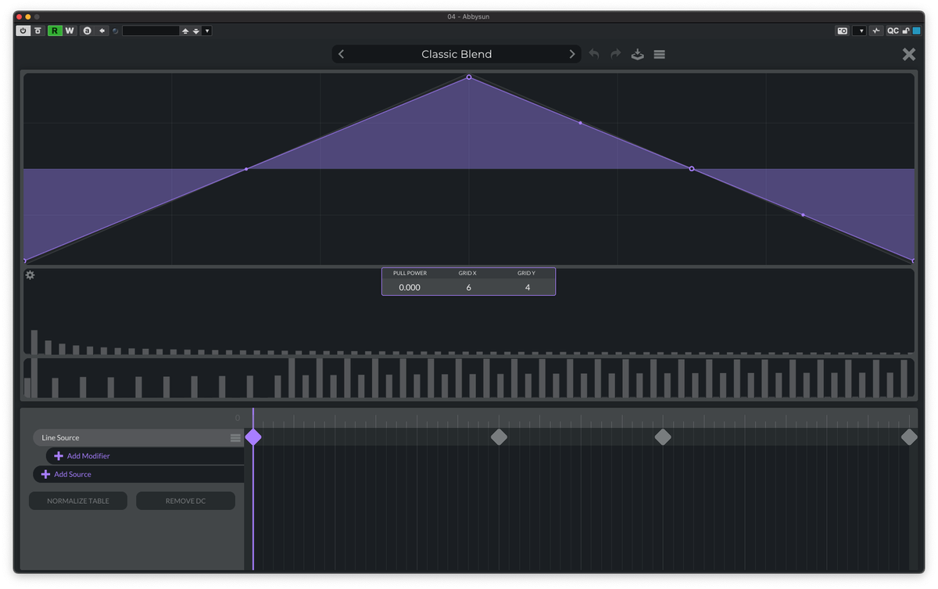Toggle the plug-in bypass button

pyautogui.click(x=38, y=31)
